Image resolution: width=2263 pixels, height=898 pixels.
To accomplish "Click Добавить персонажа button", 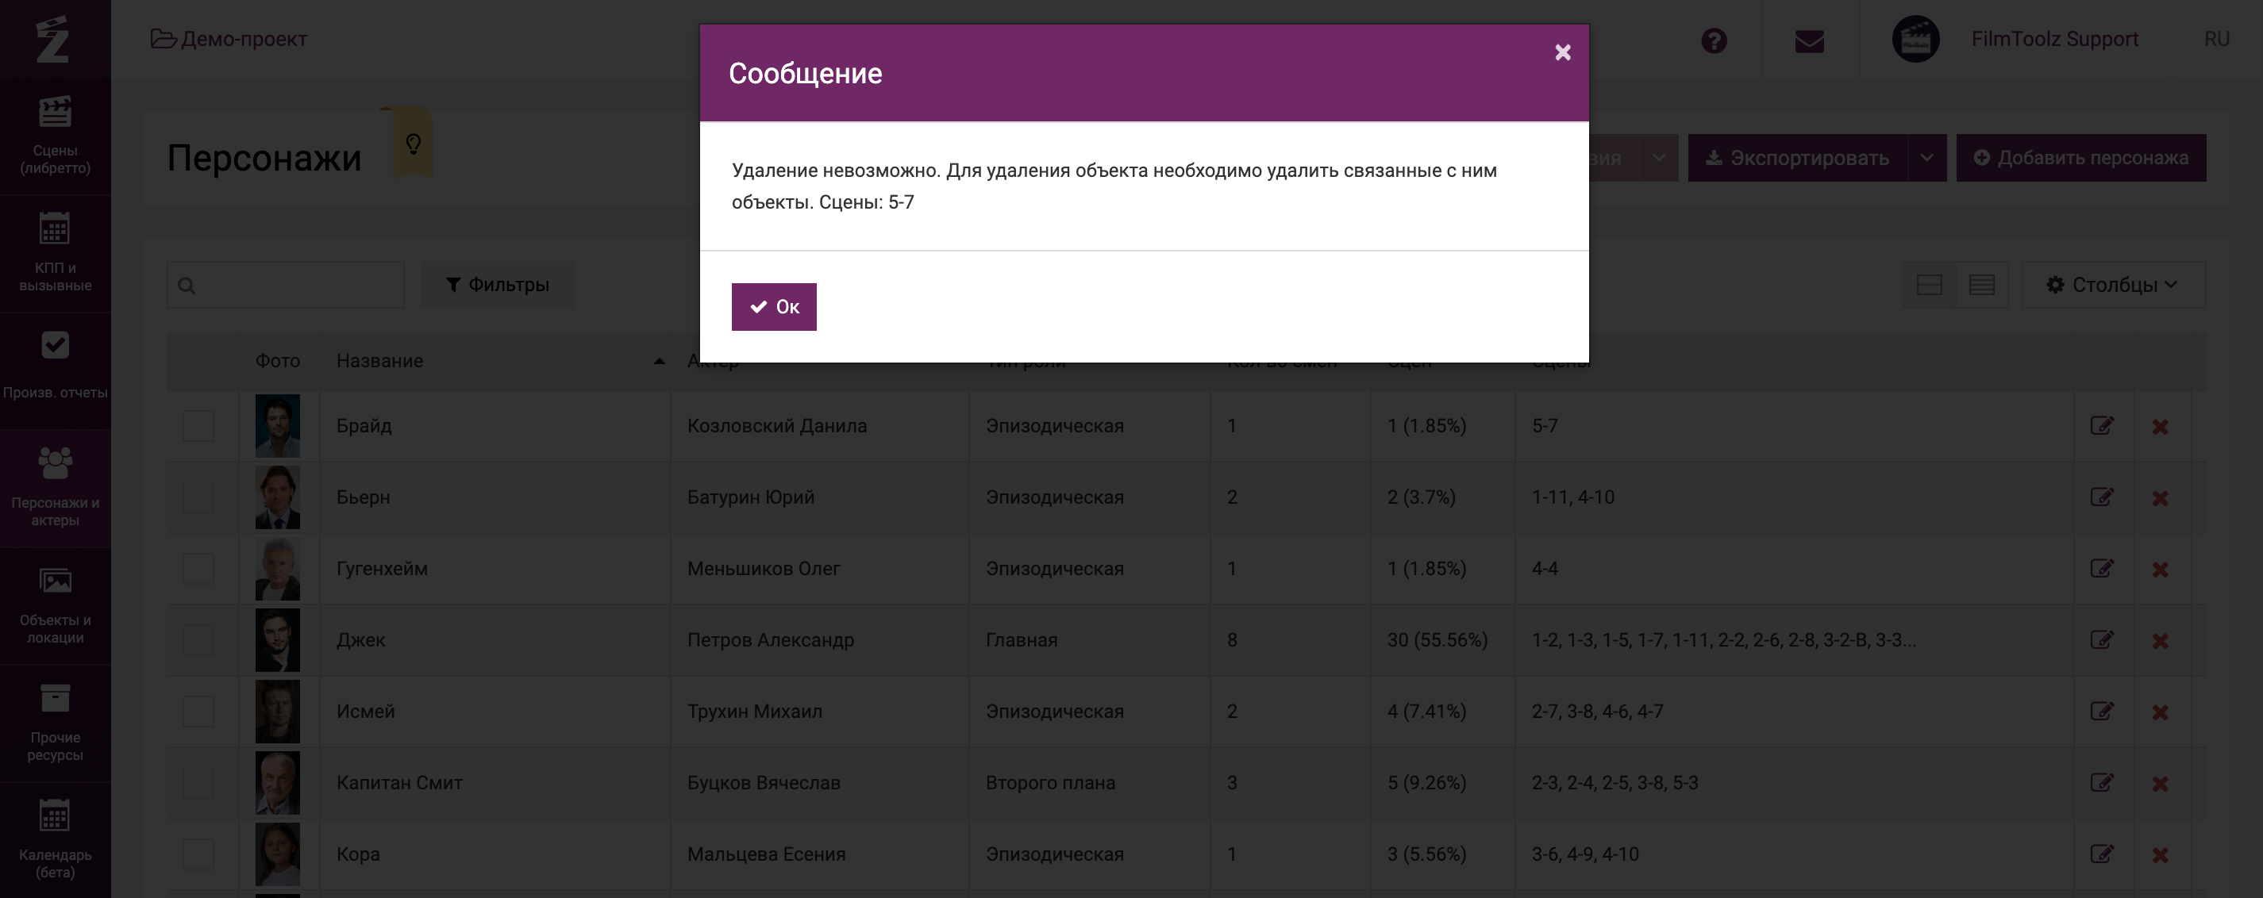I will pyautogui.click(x=2080, y=158).
